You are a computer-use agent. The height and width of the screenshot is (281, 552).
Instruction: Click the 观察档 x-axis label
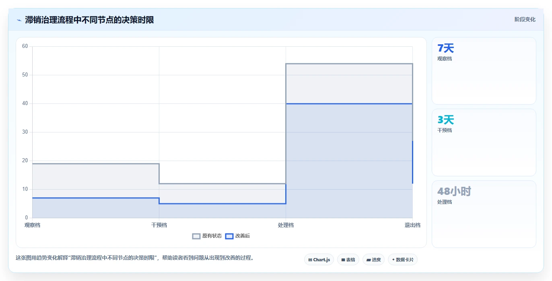point(32,225)
